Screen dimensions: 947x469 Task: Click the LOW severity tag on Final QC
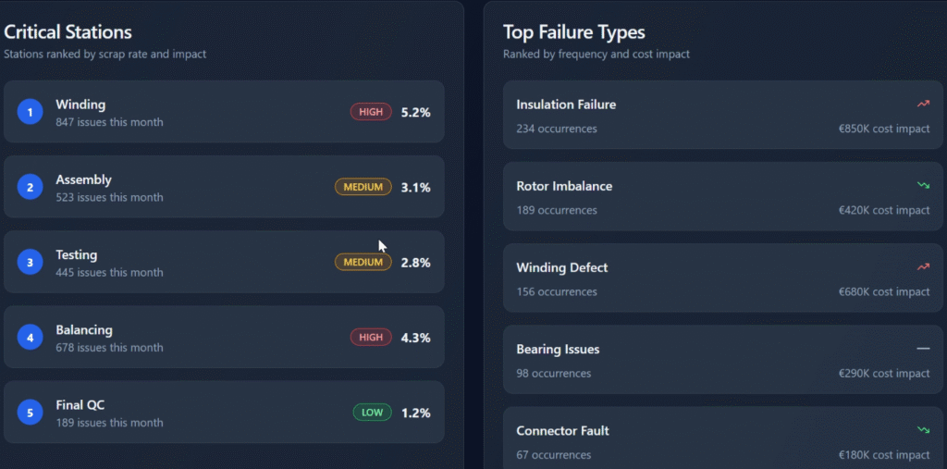click(372, 413)
